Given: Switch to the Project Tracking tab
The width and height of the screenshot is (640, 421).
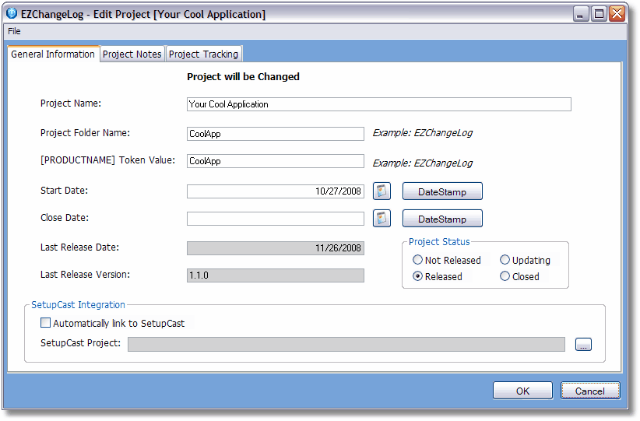Looking at the screenshot, I should pos(204,54).
